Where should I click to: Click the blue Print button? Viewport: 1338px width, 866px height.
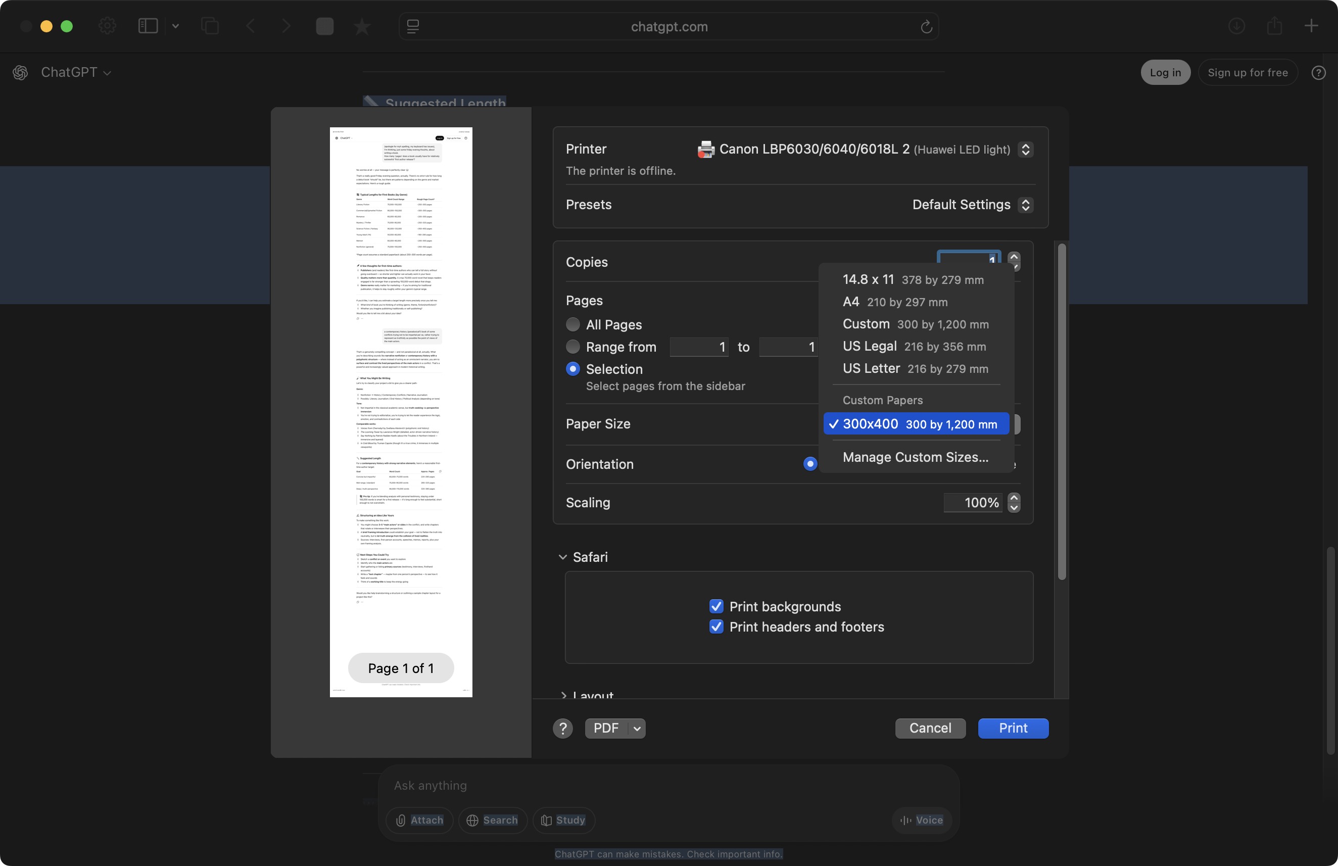[x=1013, y=728]
